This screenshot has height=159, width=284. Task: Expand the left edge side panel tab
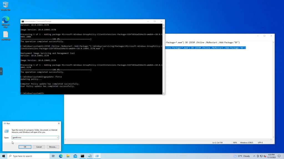[1, 71]
